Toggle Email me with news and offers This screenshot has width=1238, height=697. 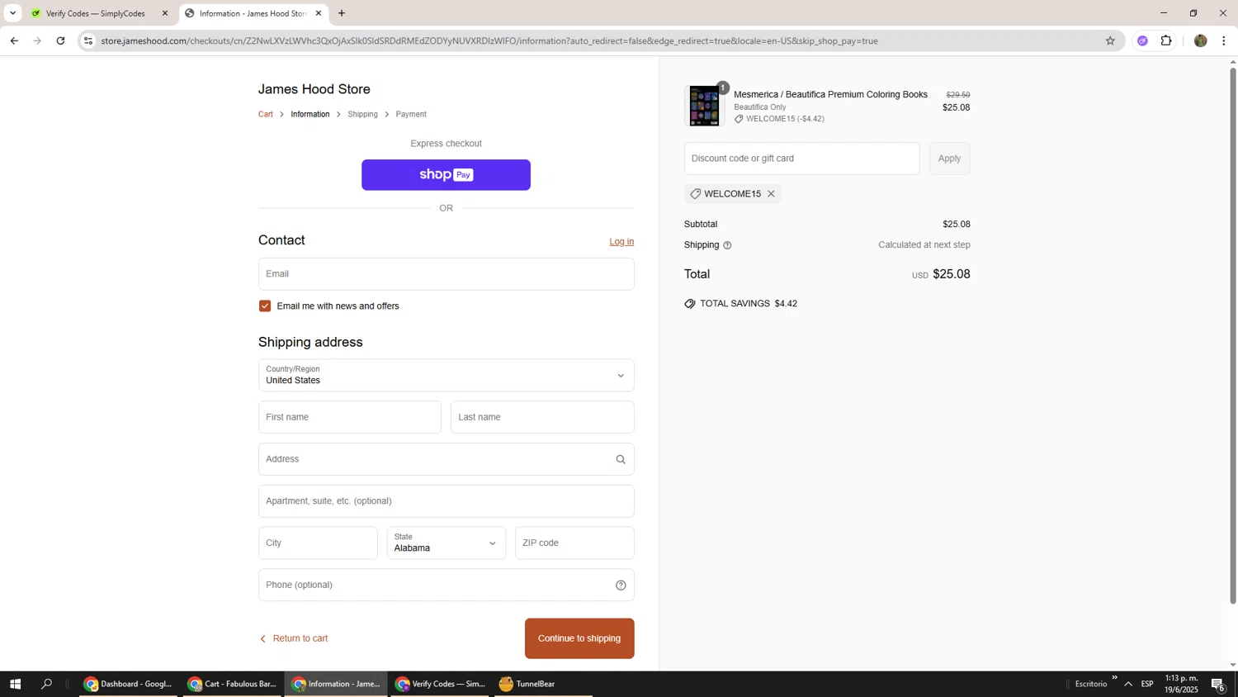[265, 306]
